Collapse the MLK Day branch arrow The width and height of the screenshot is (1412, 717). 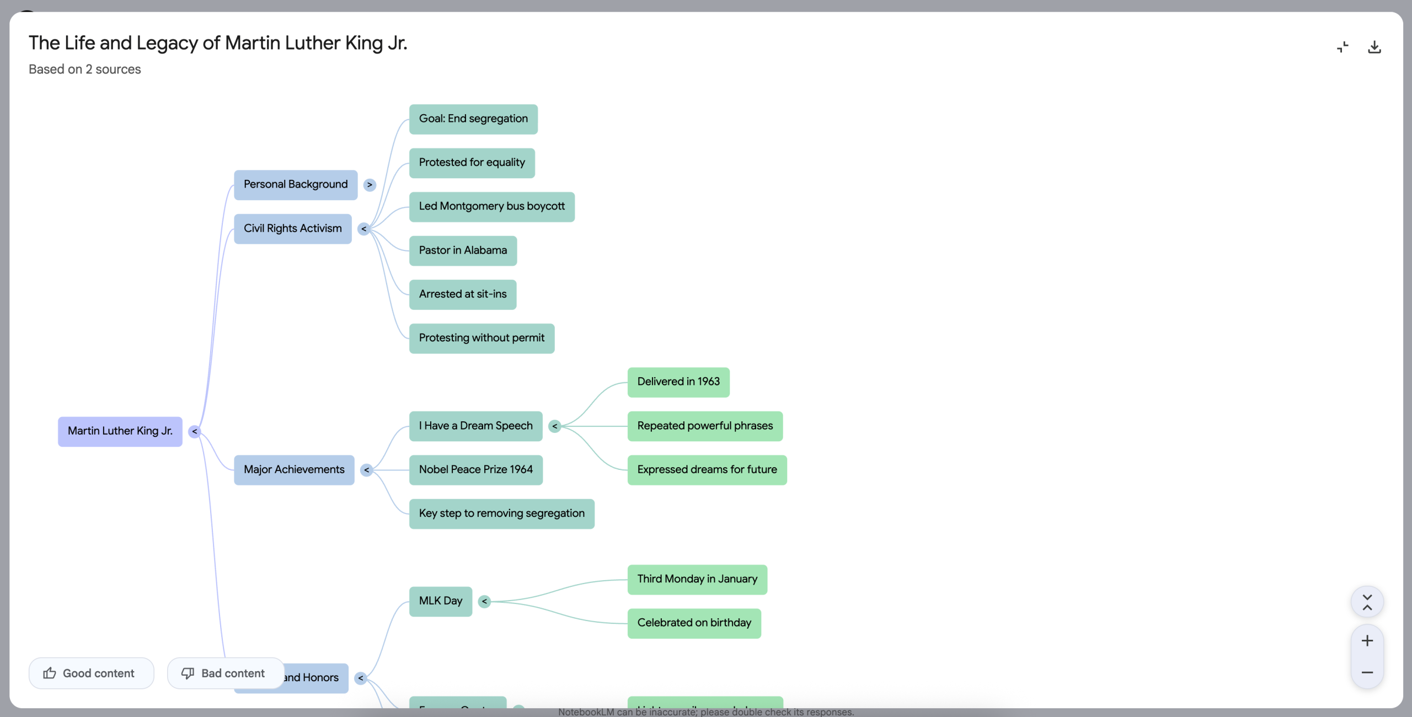484,601
